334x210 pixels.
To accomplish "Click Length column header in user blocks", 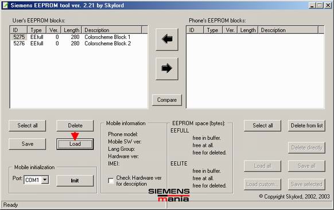I will click(x=71, y=30).
